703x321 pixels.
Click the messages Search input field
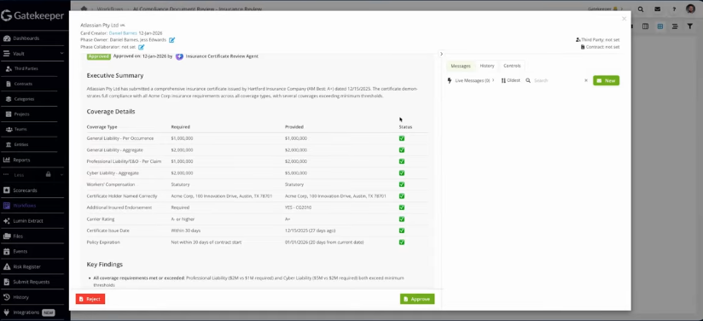(x=557, y=80)
